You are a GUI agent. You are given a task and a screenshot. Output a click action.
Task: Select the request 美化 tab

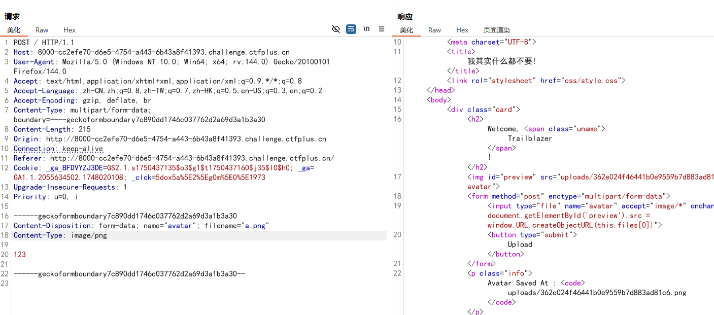click(14, 30)
